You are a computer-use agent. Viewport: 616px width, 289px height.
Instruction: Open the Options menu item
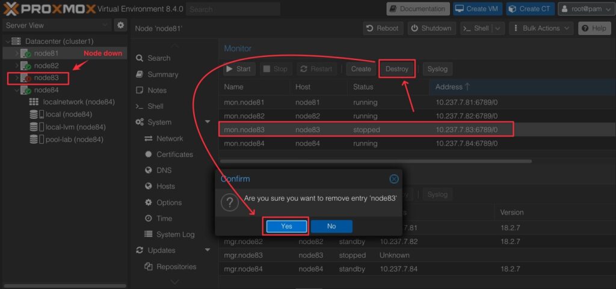169,202
